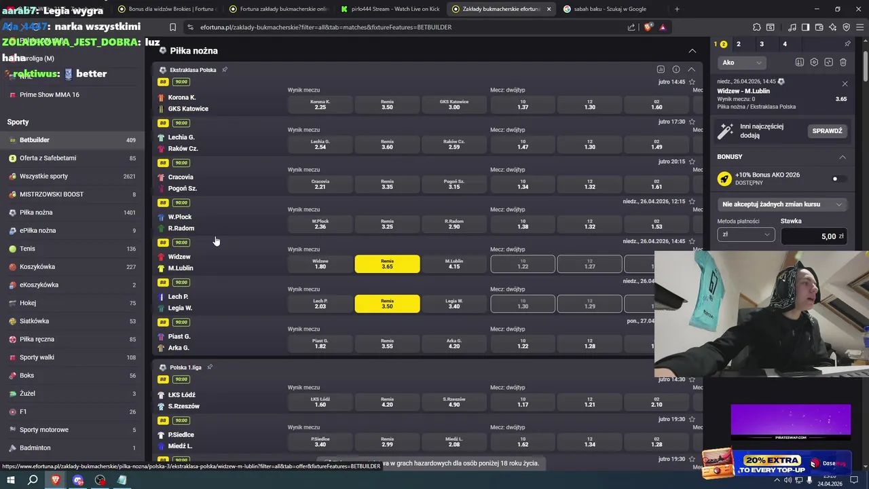Switch to betslip tab 4
The image size is (869, 489).
click(x=785, y=44)
